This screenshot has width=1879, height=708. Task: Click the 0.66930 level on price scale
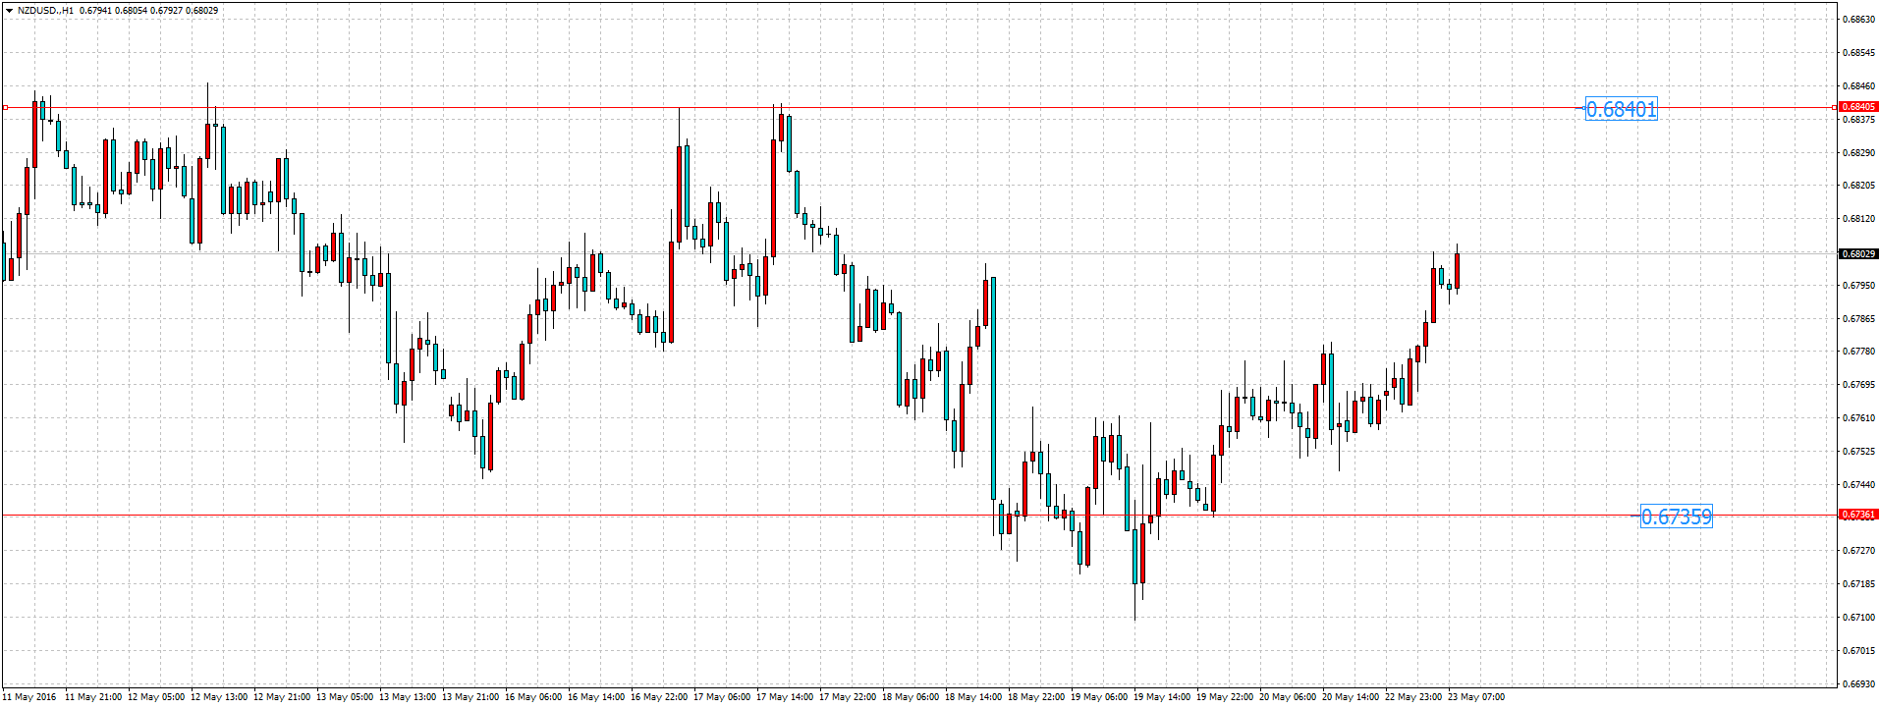(x=1857, y=683)
